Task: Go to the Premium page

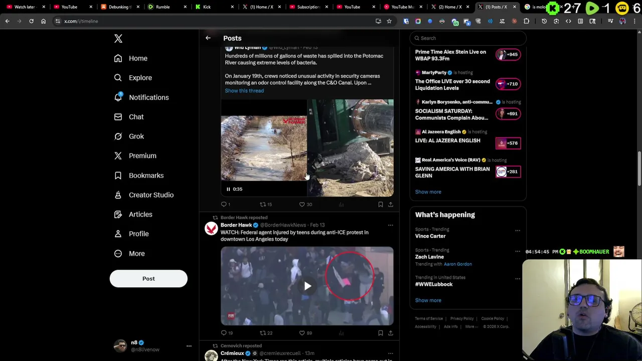Action: 135,156
